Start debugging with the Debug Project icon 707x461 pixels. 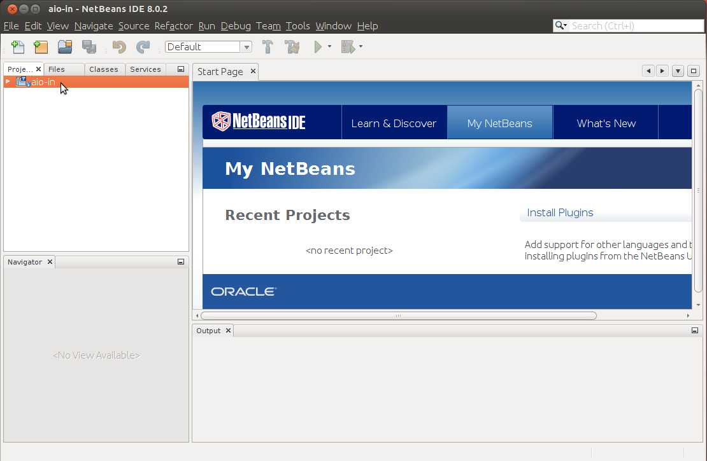tap(348, 46)
